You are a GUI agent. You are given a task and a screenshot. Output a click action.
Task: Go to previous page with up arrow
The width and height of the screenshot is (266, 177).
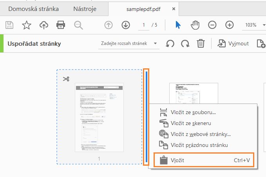pos(109,25)
